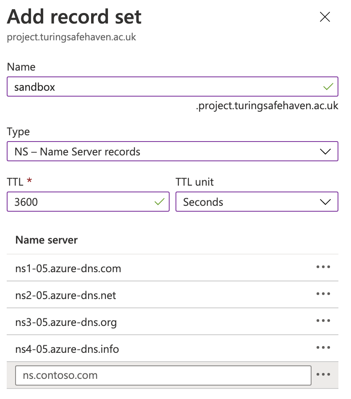The width and height of the screenshot is (351, 399).
Task: Focus the Name field containing sandbox
Action: click(173, 87)
